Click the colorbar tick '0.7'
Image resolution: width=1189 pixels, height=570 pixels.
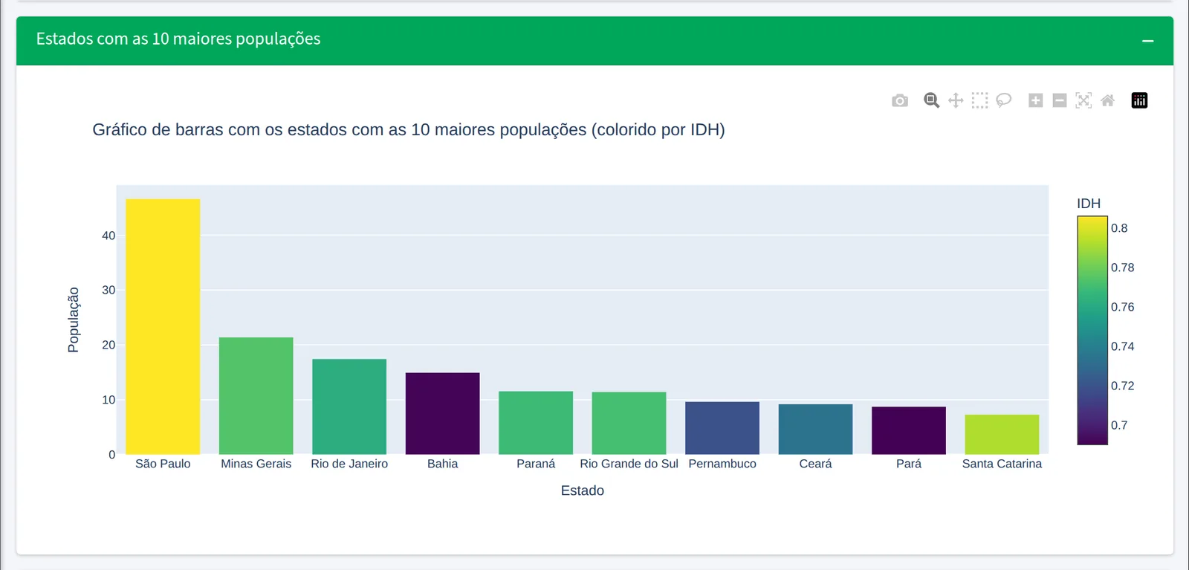1119,425
